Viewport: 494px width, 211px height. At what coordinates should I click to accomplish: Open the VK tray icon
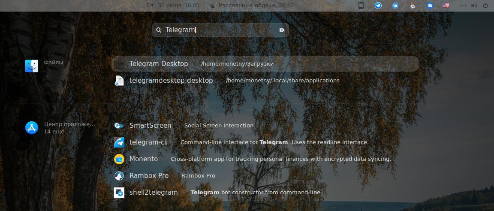click(x=395, y=6)
